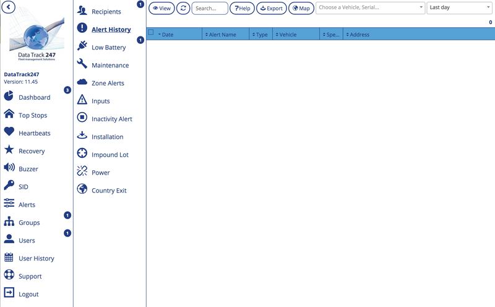Click the Recovery star icon
495x307 pixels.
pos(9,149)
